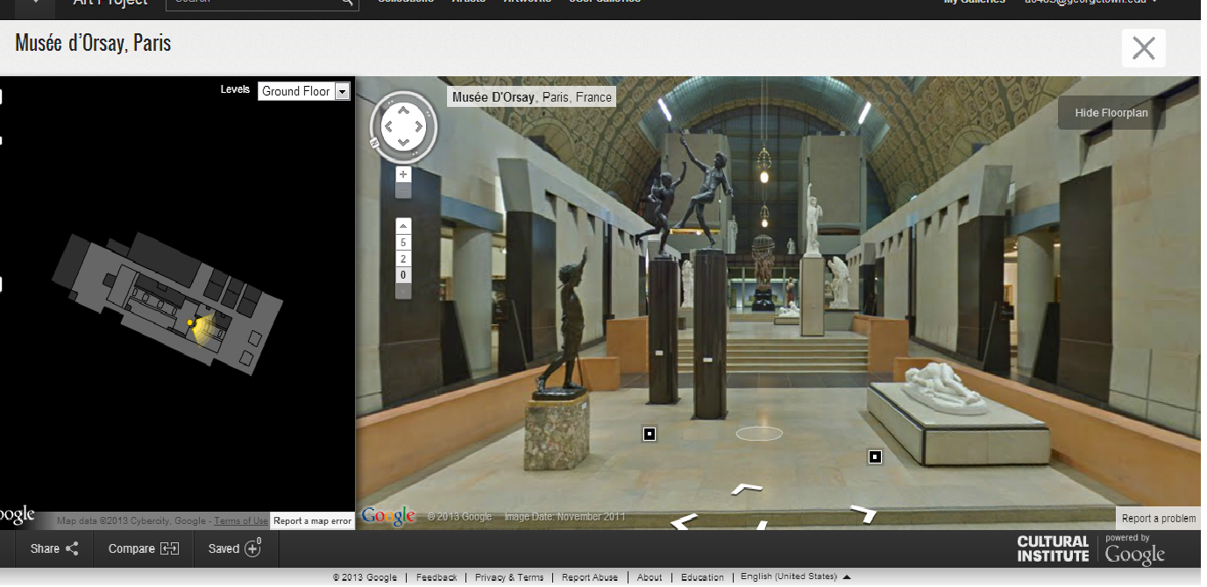The width and height of the screenshot is (1207, 587).
Task: Zoom in with the plus button
Action: coord(403,174)
